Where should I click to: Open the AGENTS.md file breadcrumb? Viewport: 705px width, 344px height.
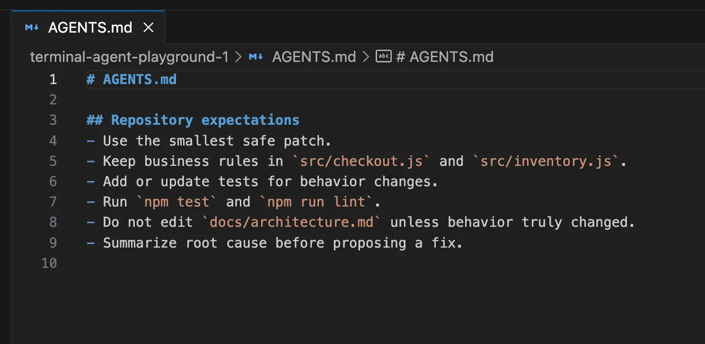pos(314,57)
